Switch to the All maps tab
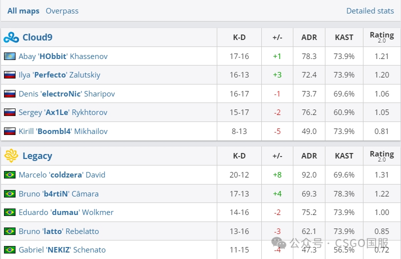Image resolution: width=401 pixels, height=259 pixels. point(23,10)
